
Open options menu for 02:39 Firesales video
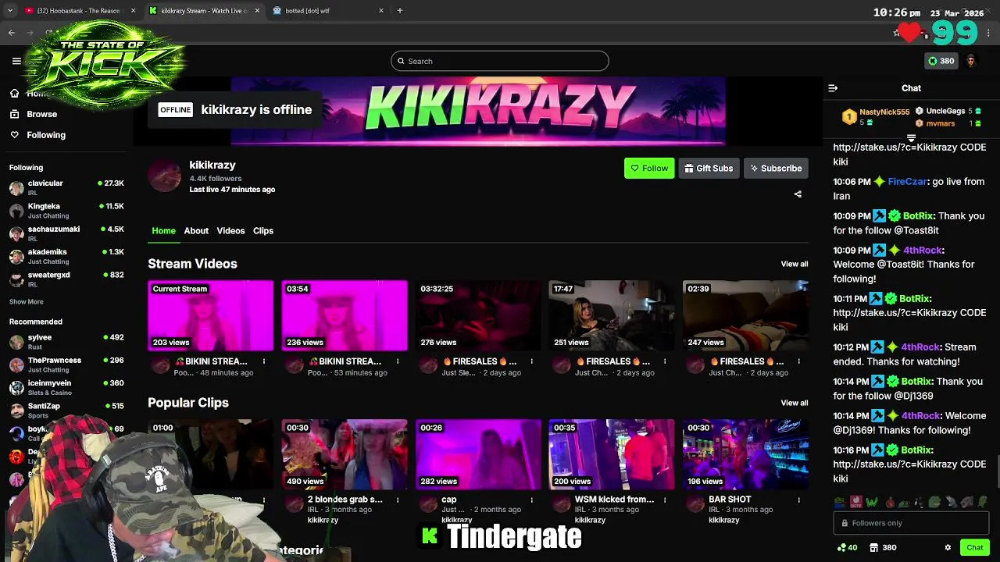[798, 361]
